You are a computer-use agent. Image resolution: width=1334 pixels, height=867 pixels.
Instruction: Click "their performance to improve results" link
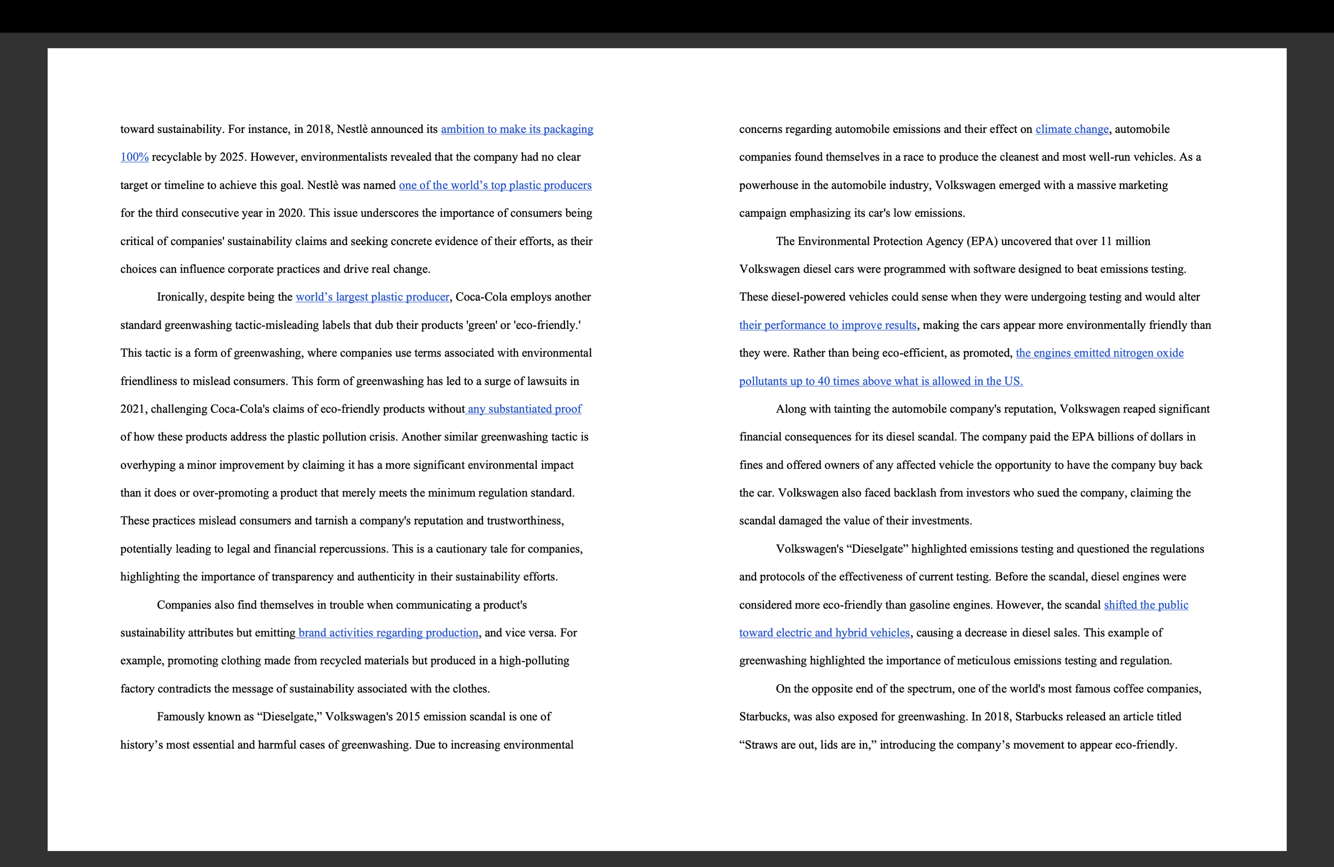(x=827, y=325)
